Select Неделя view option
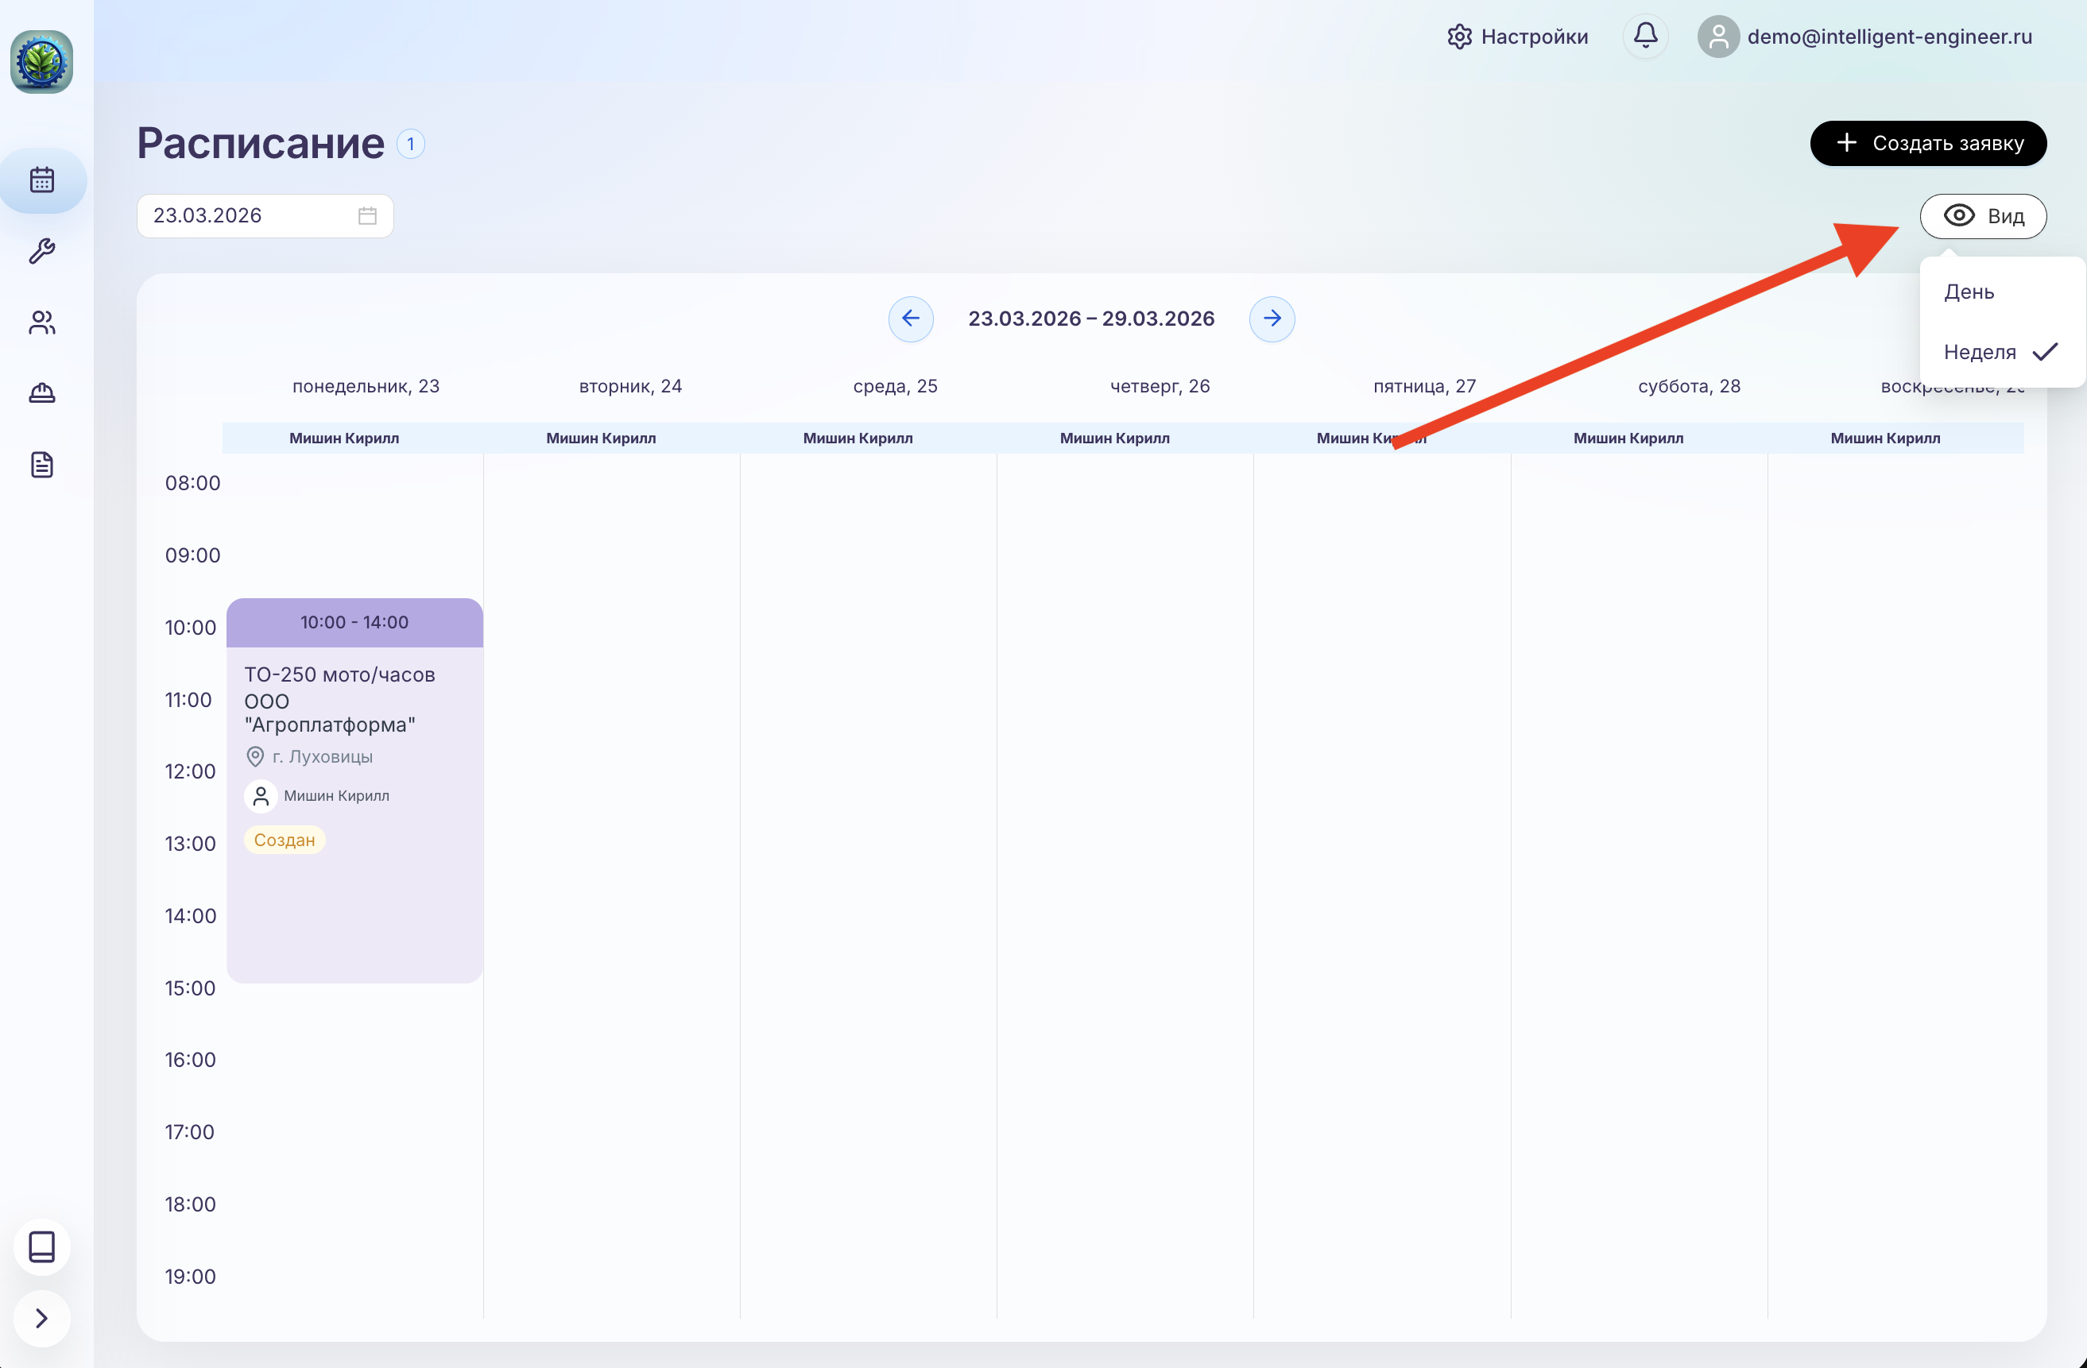The height and width of the screenshot is (1368, 2087). coord(2001,352)
